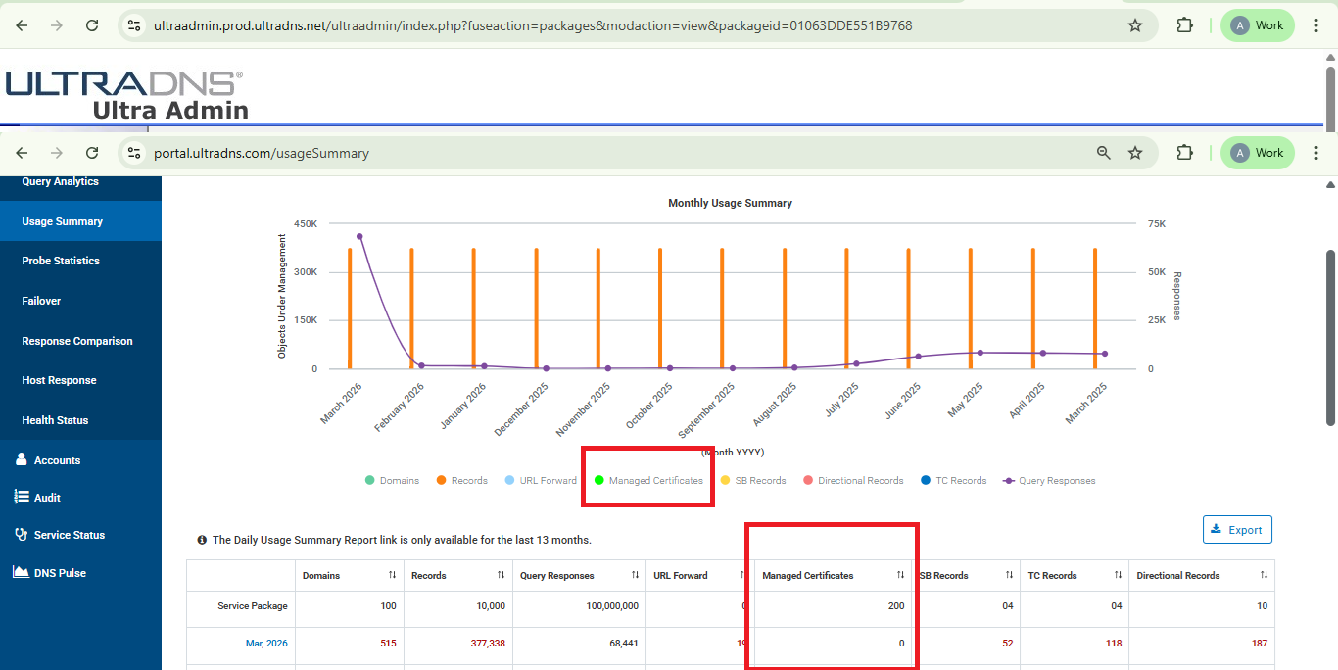Select the 377,338 Records cell for Mar 2026
1338x670 pixels.
tap(457, 644)
